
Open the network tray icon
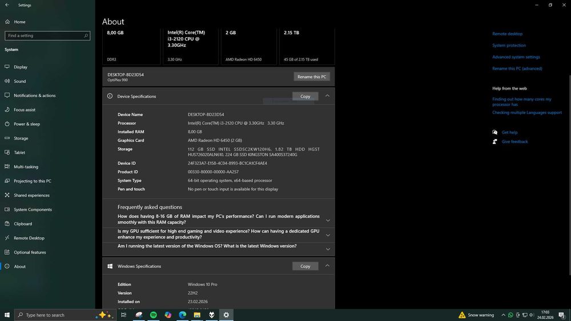pos(525,315)
